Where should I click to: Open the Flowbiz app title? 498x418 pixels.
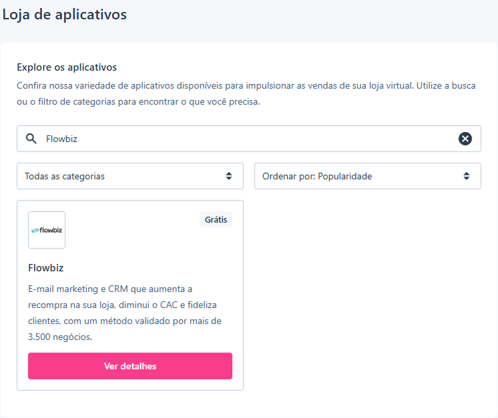(x=46, y=268)
